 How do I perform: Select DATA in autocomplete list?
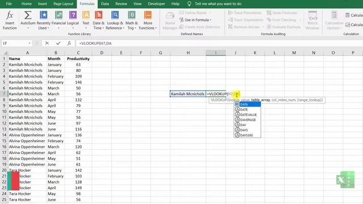coord(247,104)
